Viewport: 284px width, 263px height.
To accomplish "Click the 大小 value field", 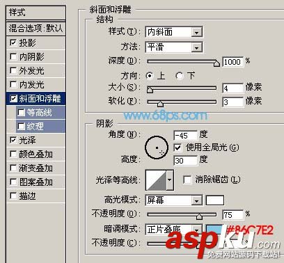I will click(x=232, y=88).
